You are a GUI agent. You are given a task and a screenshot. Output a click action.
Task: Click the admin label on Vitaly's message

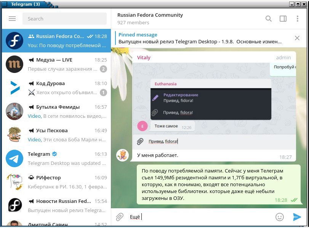click(283, 58)
